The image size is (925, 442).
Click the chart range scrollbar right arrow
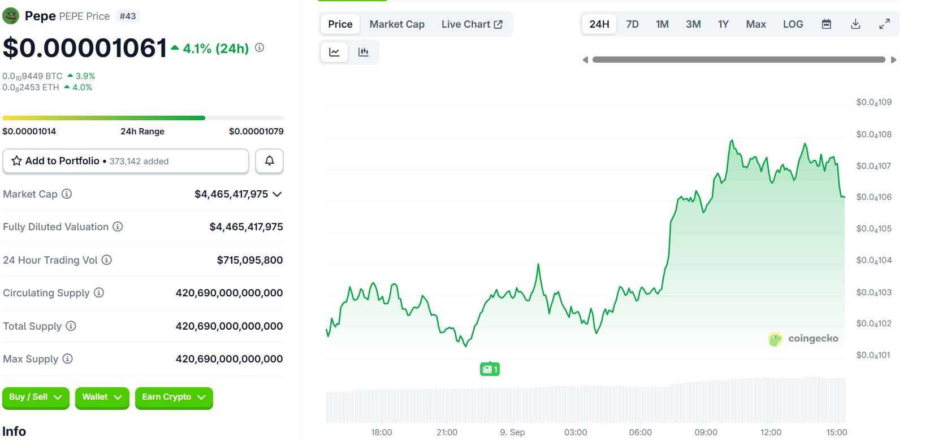[893, 60]
